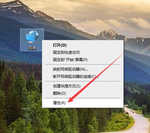
Task: Click the vehicles on the wallpaper road
Action: (132, 111)
